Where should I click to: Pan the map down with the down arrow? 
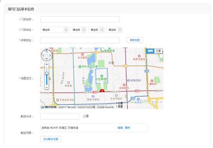click(x=47, y=59)
